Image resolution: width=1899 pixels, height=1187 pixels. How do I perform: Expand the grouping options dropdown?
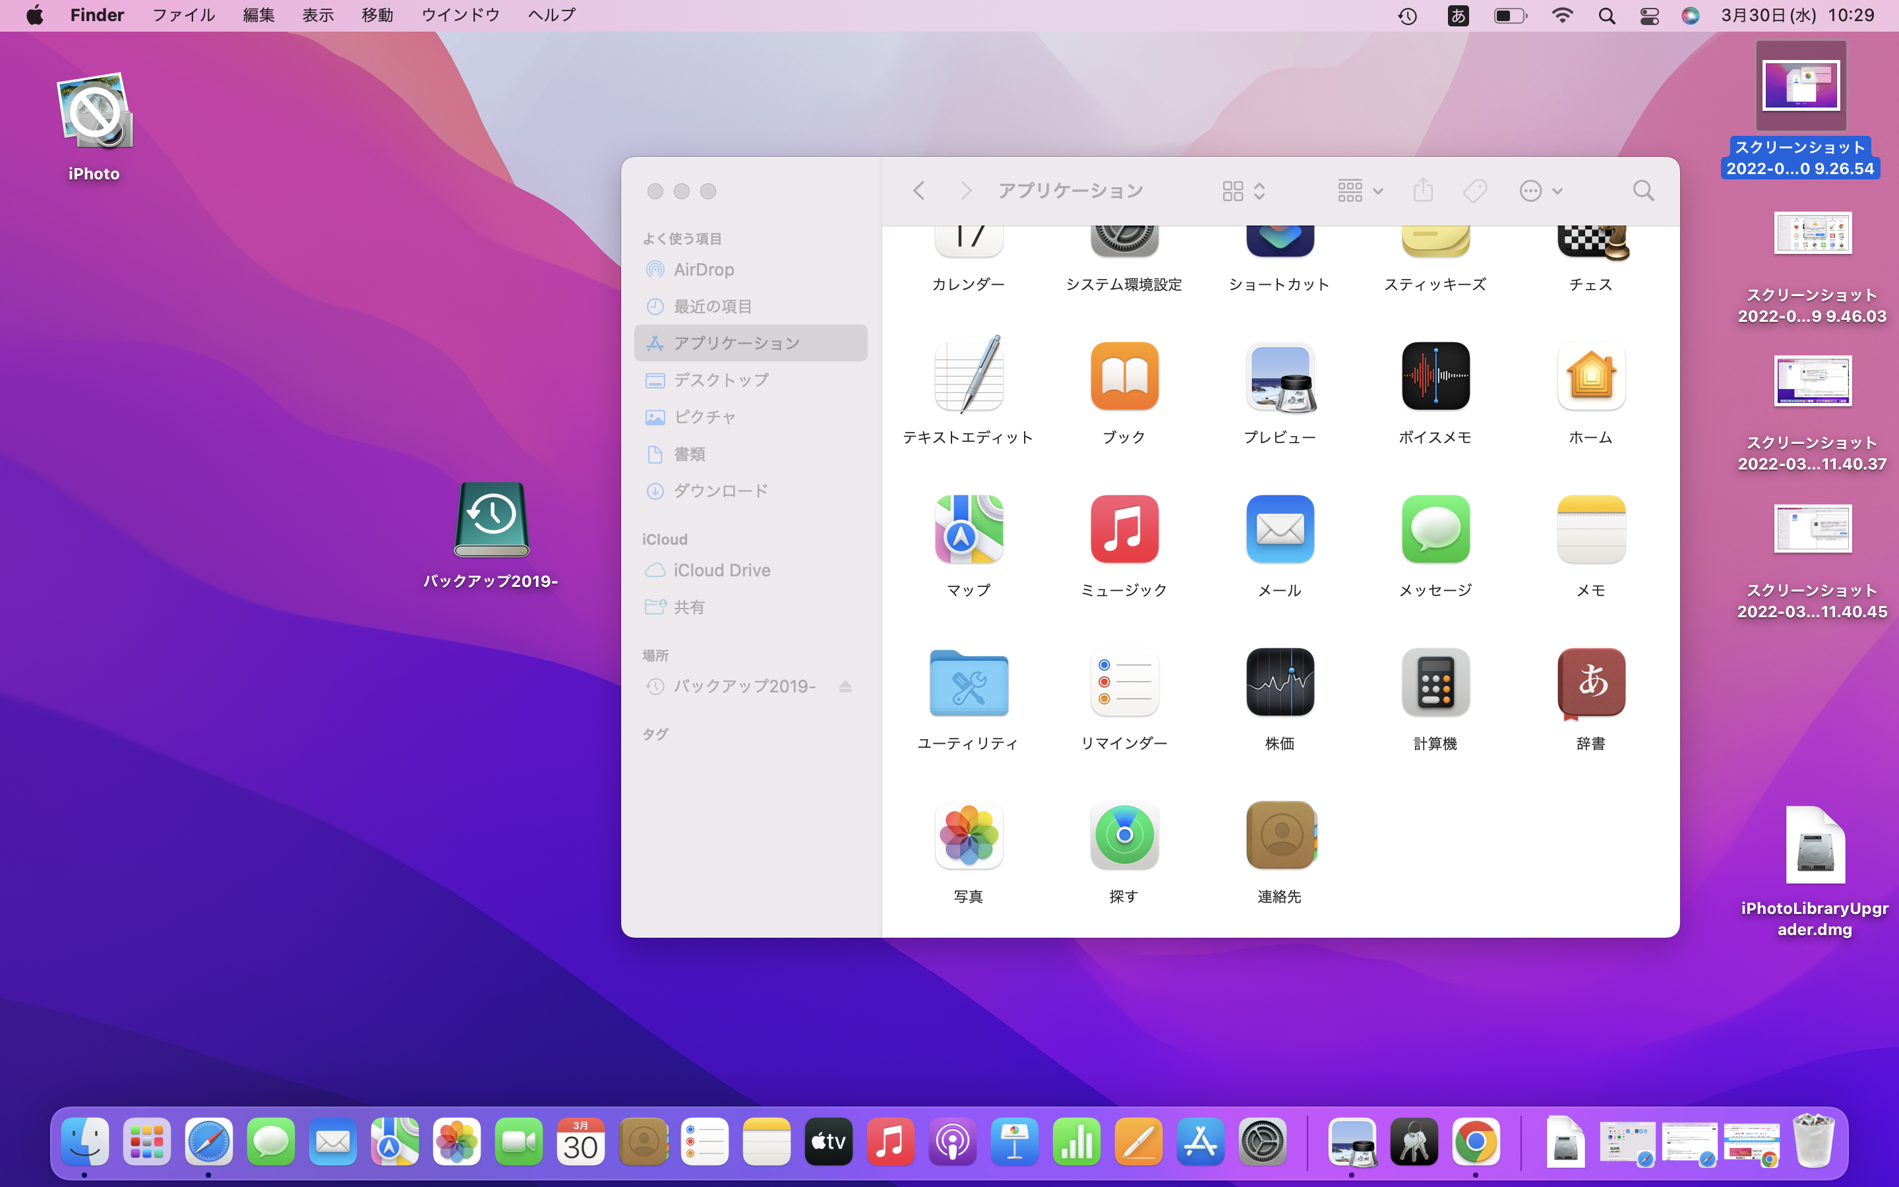[x=1360, y=191]
